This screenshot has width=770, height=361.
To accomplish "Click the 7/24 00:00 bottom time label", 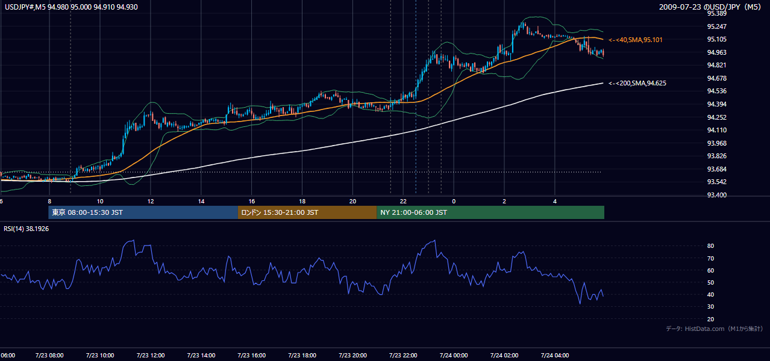I will tap(454, 356).
